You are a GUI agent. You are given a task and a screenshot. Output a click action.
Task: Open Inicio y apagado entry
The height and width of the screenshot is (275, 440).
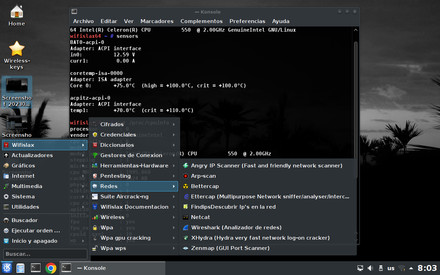45,241
